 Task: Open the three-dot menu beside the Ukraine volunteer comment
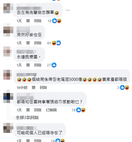(x=68, y=10)
